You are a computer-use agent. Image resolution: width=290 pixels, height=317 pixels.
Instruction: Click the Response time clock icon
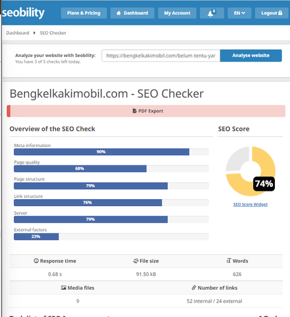click(x=36, y=261)
